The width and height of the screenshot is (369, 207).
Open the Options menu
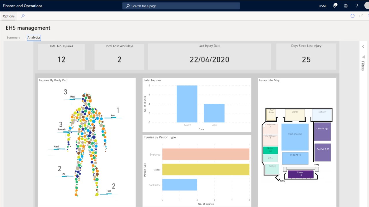9,16
